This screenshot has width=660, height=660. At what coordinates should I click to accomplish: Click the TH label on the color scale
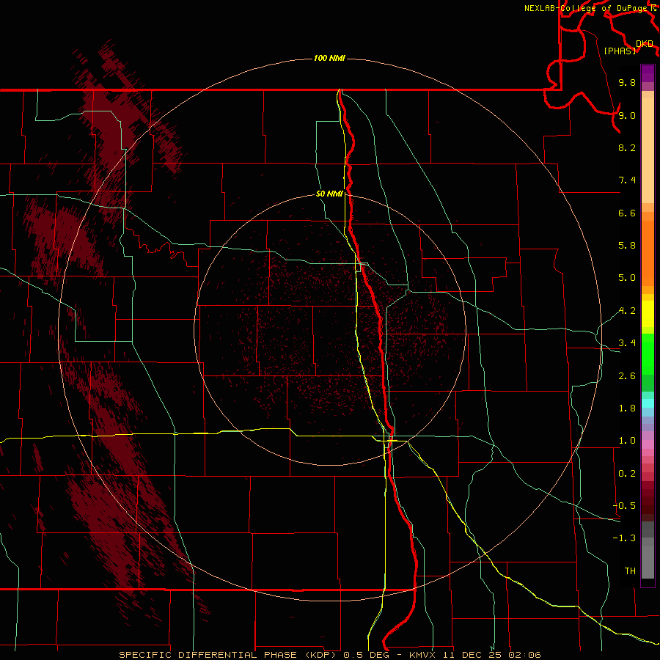(x=630, y=571)
